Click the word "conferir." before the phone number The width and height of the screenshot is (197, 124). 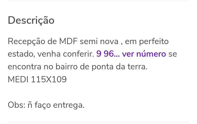(x=78, y=54)
